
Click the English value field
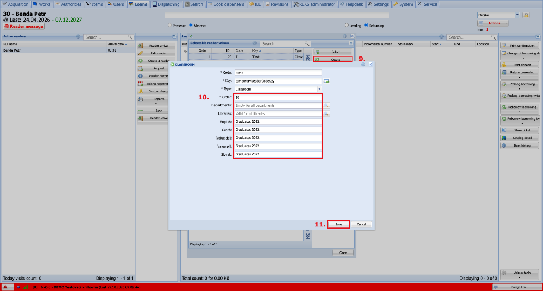point(278,122)
